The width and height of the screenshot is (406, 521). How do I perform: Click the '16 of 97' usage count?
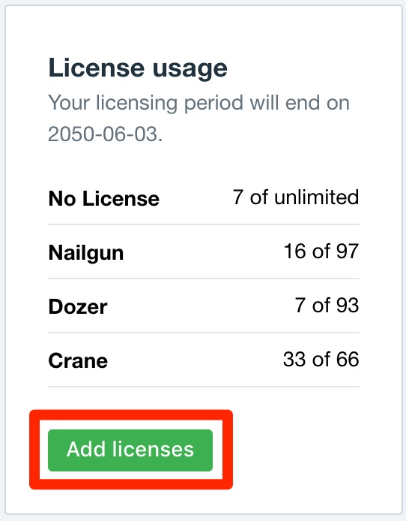[x=321, y=251]
